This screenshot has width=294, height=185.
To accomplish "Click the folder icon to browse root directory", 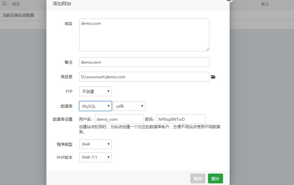I will [213, 77].
